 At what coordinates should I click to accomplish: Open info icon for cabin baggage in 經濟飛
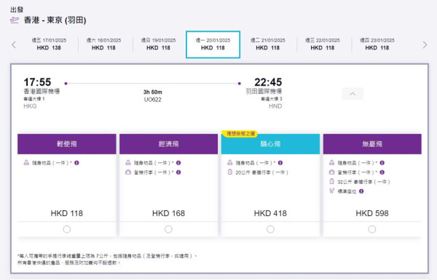pyautogui.click(x=178, y=172)
